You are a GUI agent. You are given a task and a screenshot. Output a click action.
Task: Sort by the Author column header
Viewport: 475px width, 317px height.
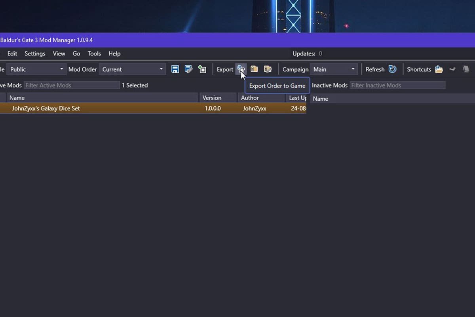click(261, 98)
